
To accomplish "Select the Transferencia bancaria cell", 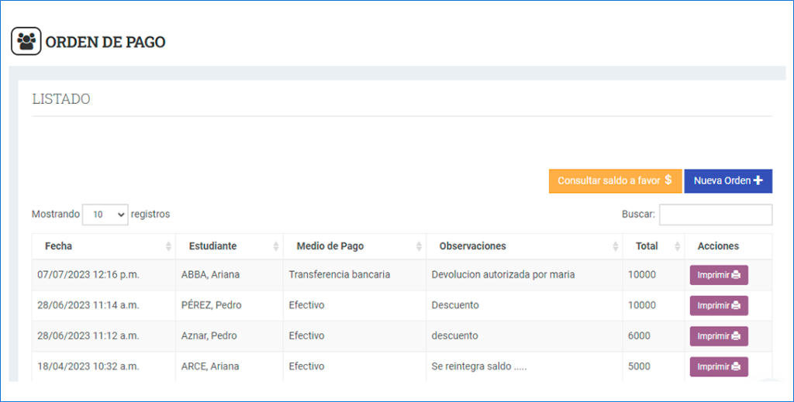I will point(339,275).
